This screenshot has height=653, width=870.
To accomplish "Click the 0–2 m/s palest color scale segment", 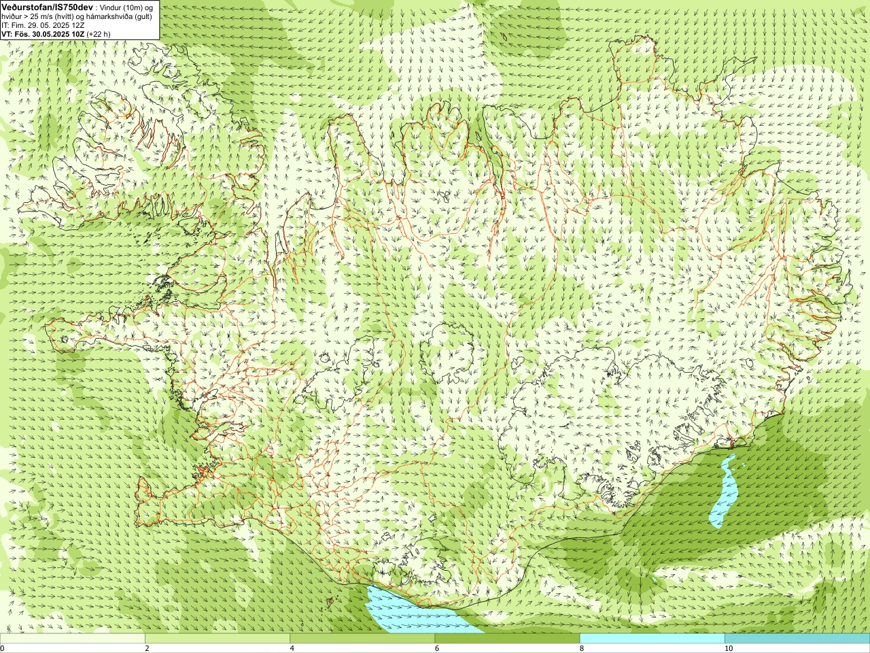I will coord(73,639).
